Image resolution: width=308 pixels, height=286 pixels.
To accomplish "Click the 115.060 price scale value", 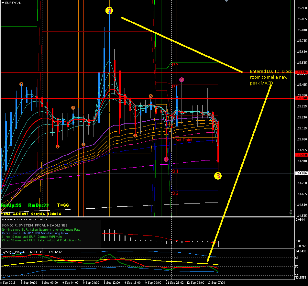I will click(302, 139).
